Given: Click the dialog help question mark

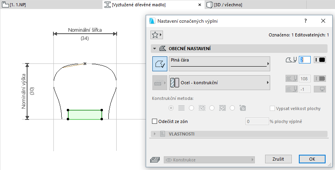Looking at the screenshot, I should point(306,21).
